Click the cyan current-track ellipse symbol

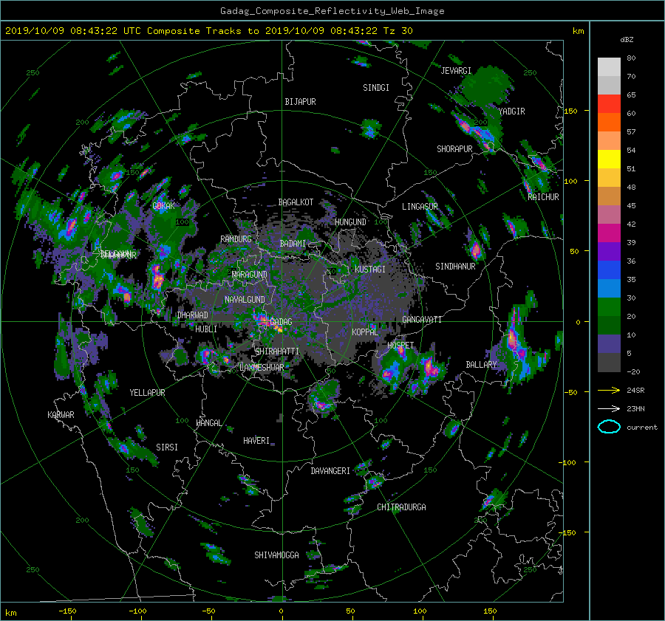[x=609, y=427]
